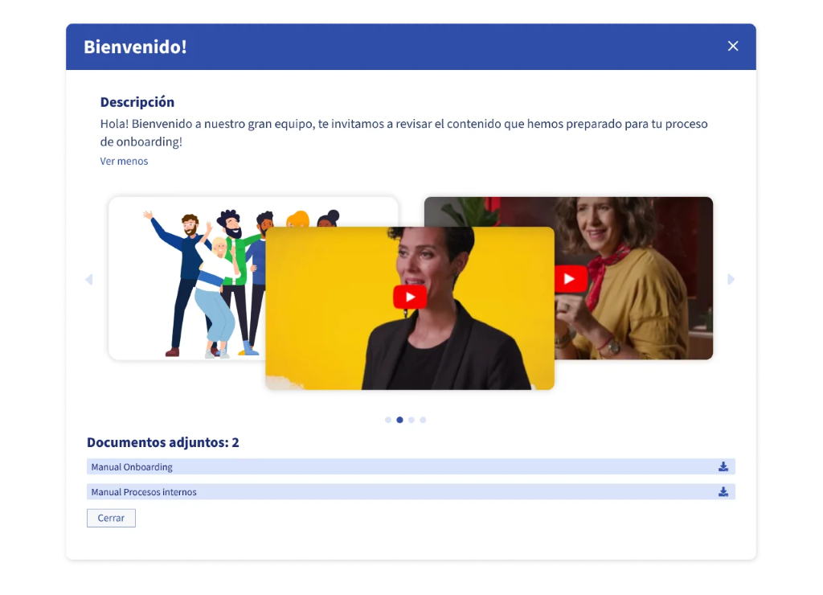Viewport: 823px width, 595px height.
Task: Play the video of woman with red scarf
Action: [571, 279]
